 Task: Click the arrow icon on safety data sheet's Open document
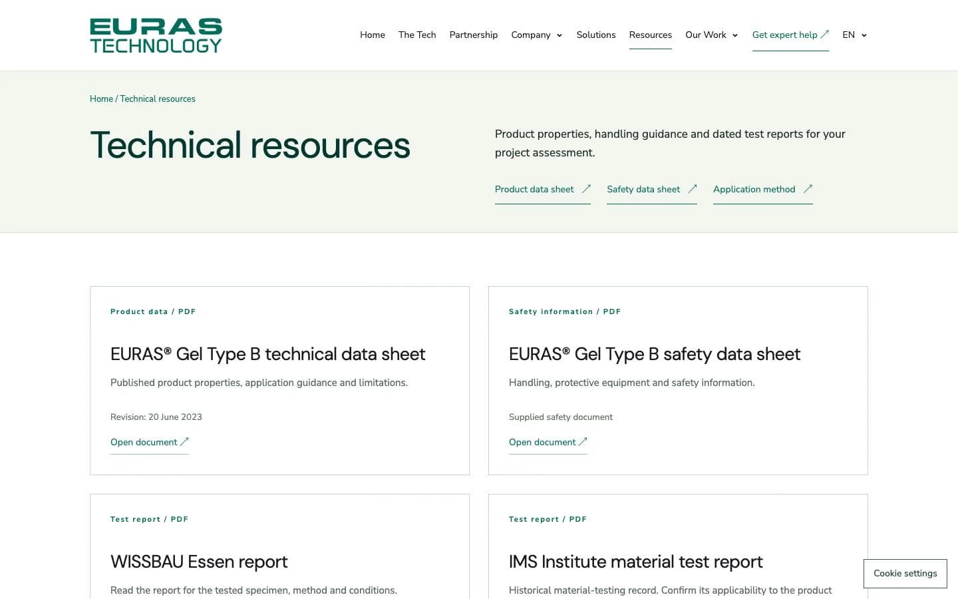pos(583,442)
